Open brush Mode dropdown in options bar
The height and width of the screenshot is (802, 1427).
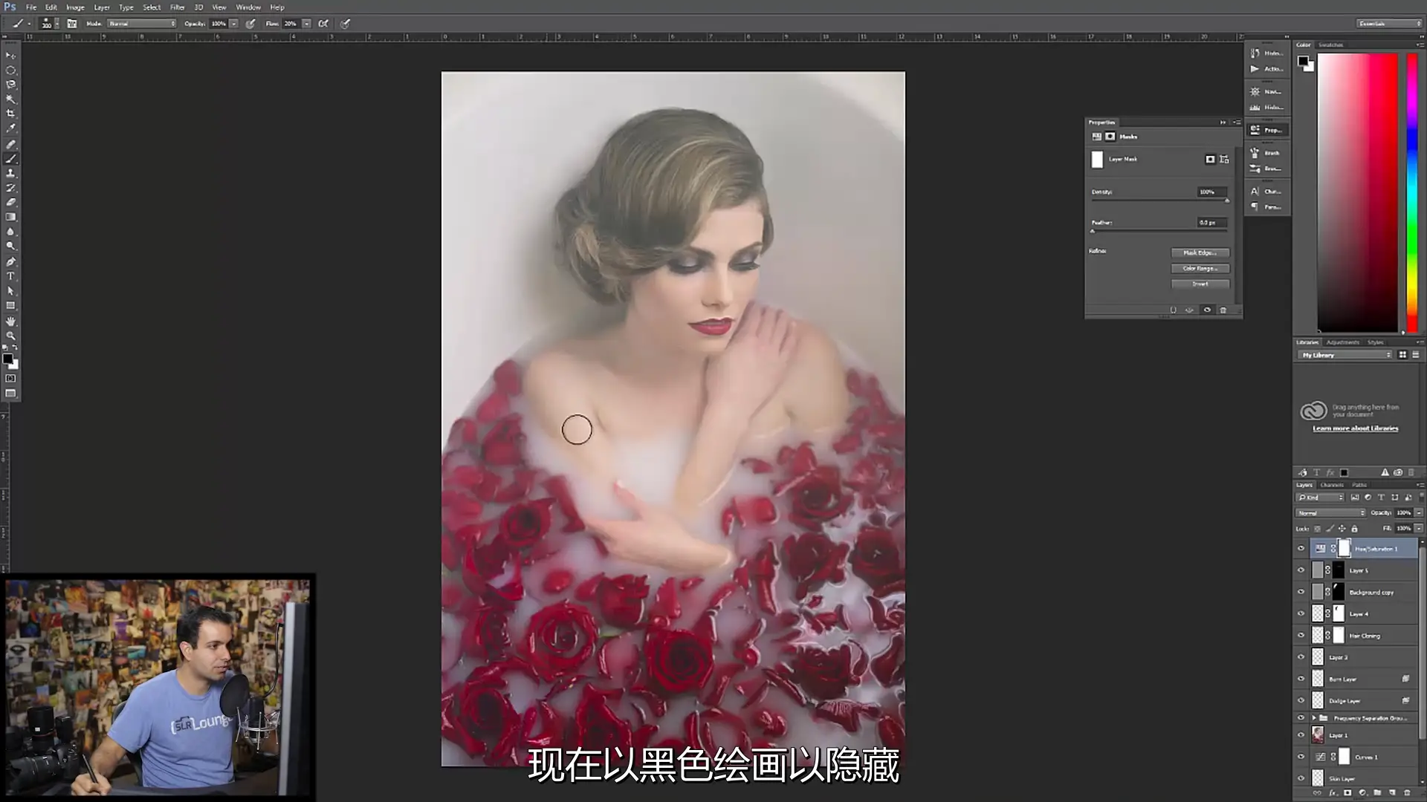(x=141, y=24)
